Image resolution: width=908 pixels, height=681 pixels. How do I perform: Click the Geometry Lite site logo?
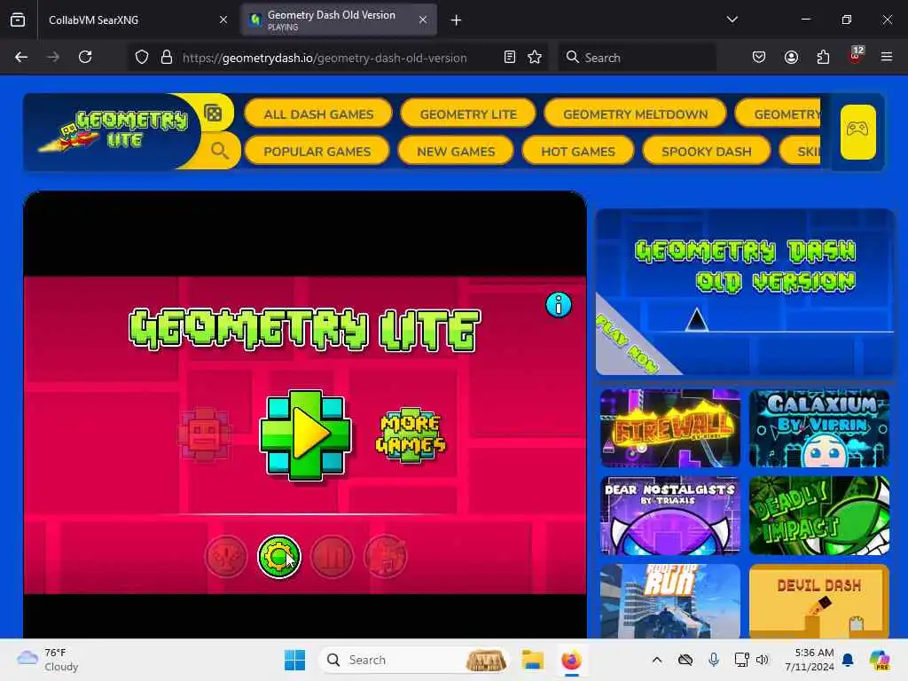click(113, 131)
